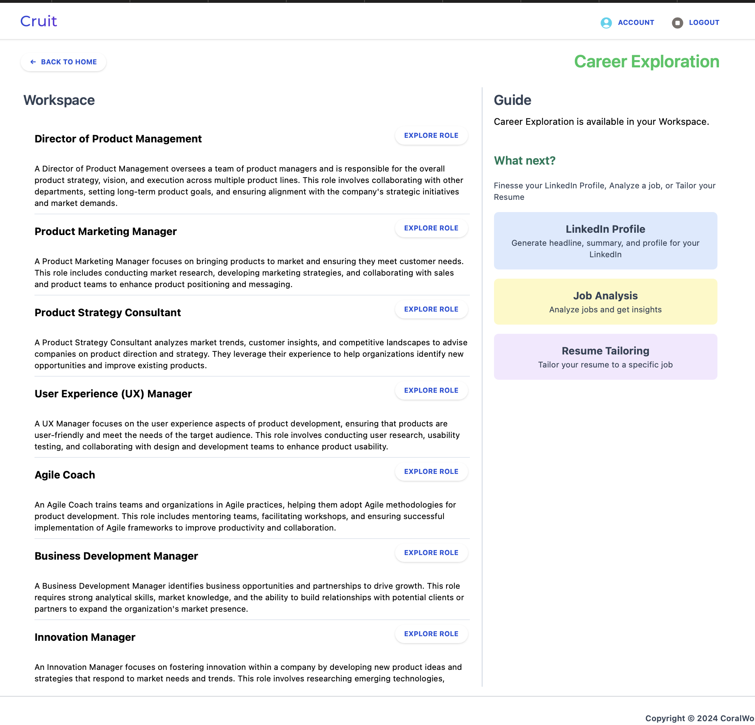Click the Account profile avatar icon
Viewport: 755px width, 725px height.
point(606,23)
